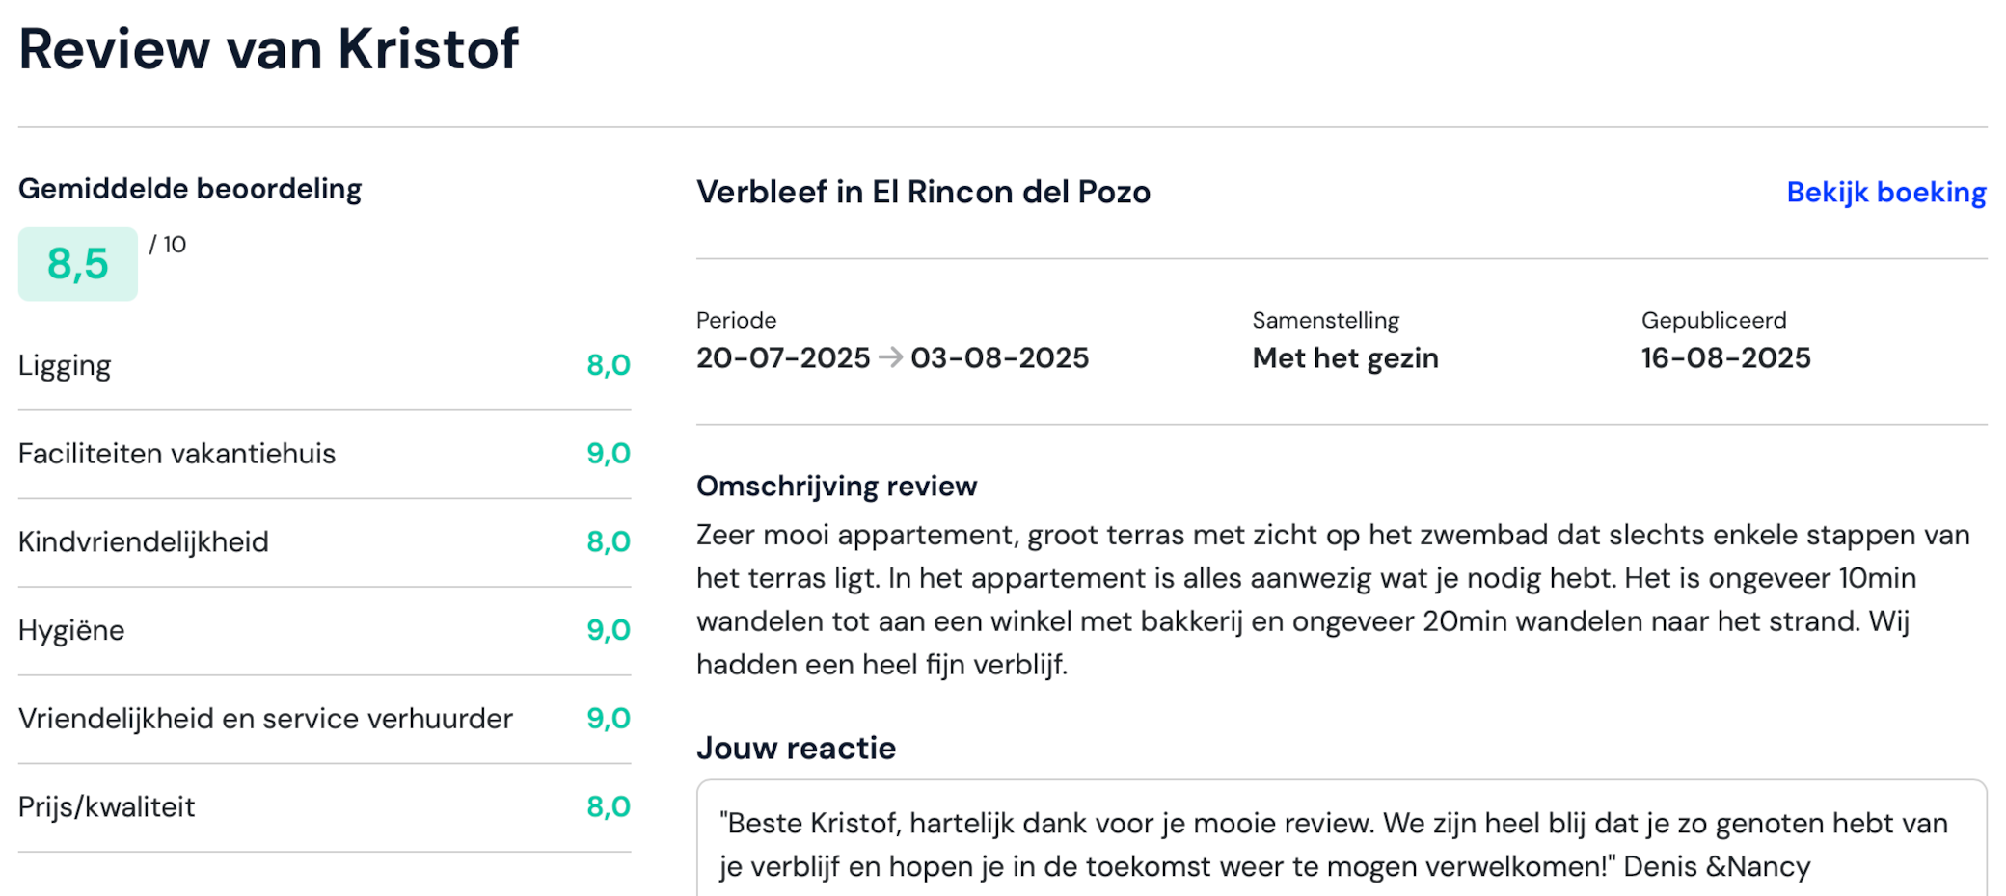The height and width of the screenshot is (896, 2006).
Task: Open the Bekijk boeking link
Action: 1885,193
